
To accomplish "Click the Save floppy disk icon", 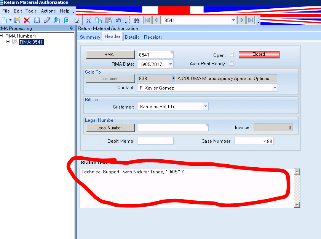I will [17, 20].
